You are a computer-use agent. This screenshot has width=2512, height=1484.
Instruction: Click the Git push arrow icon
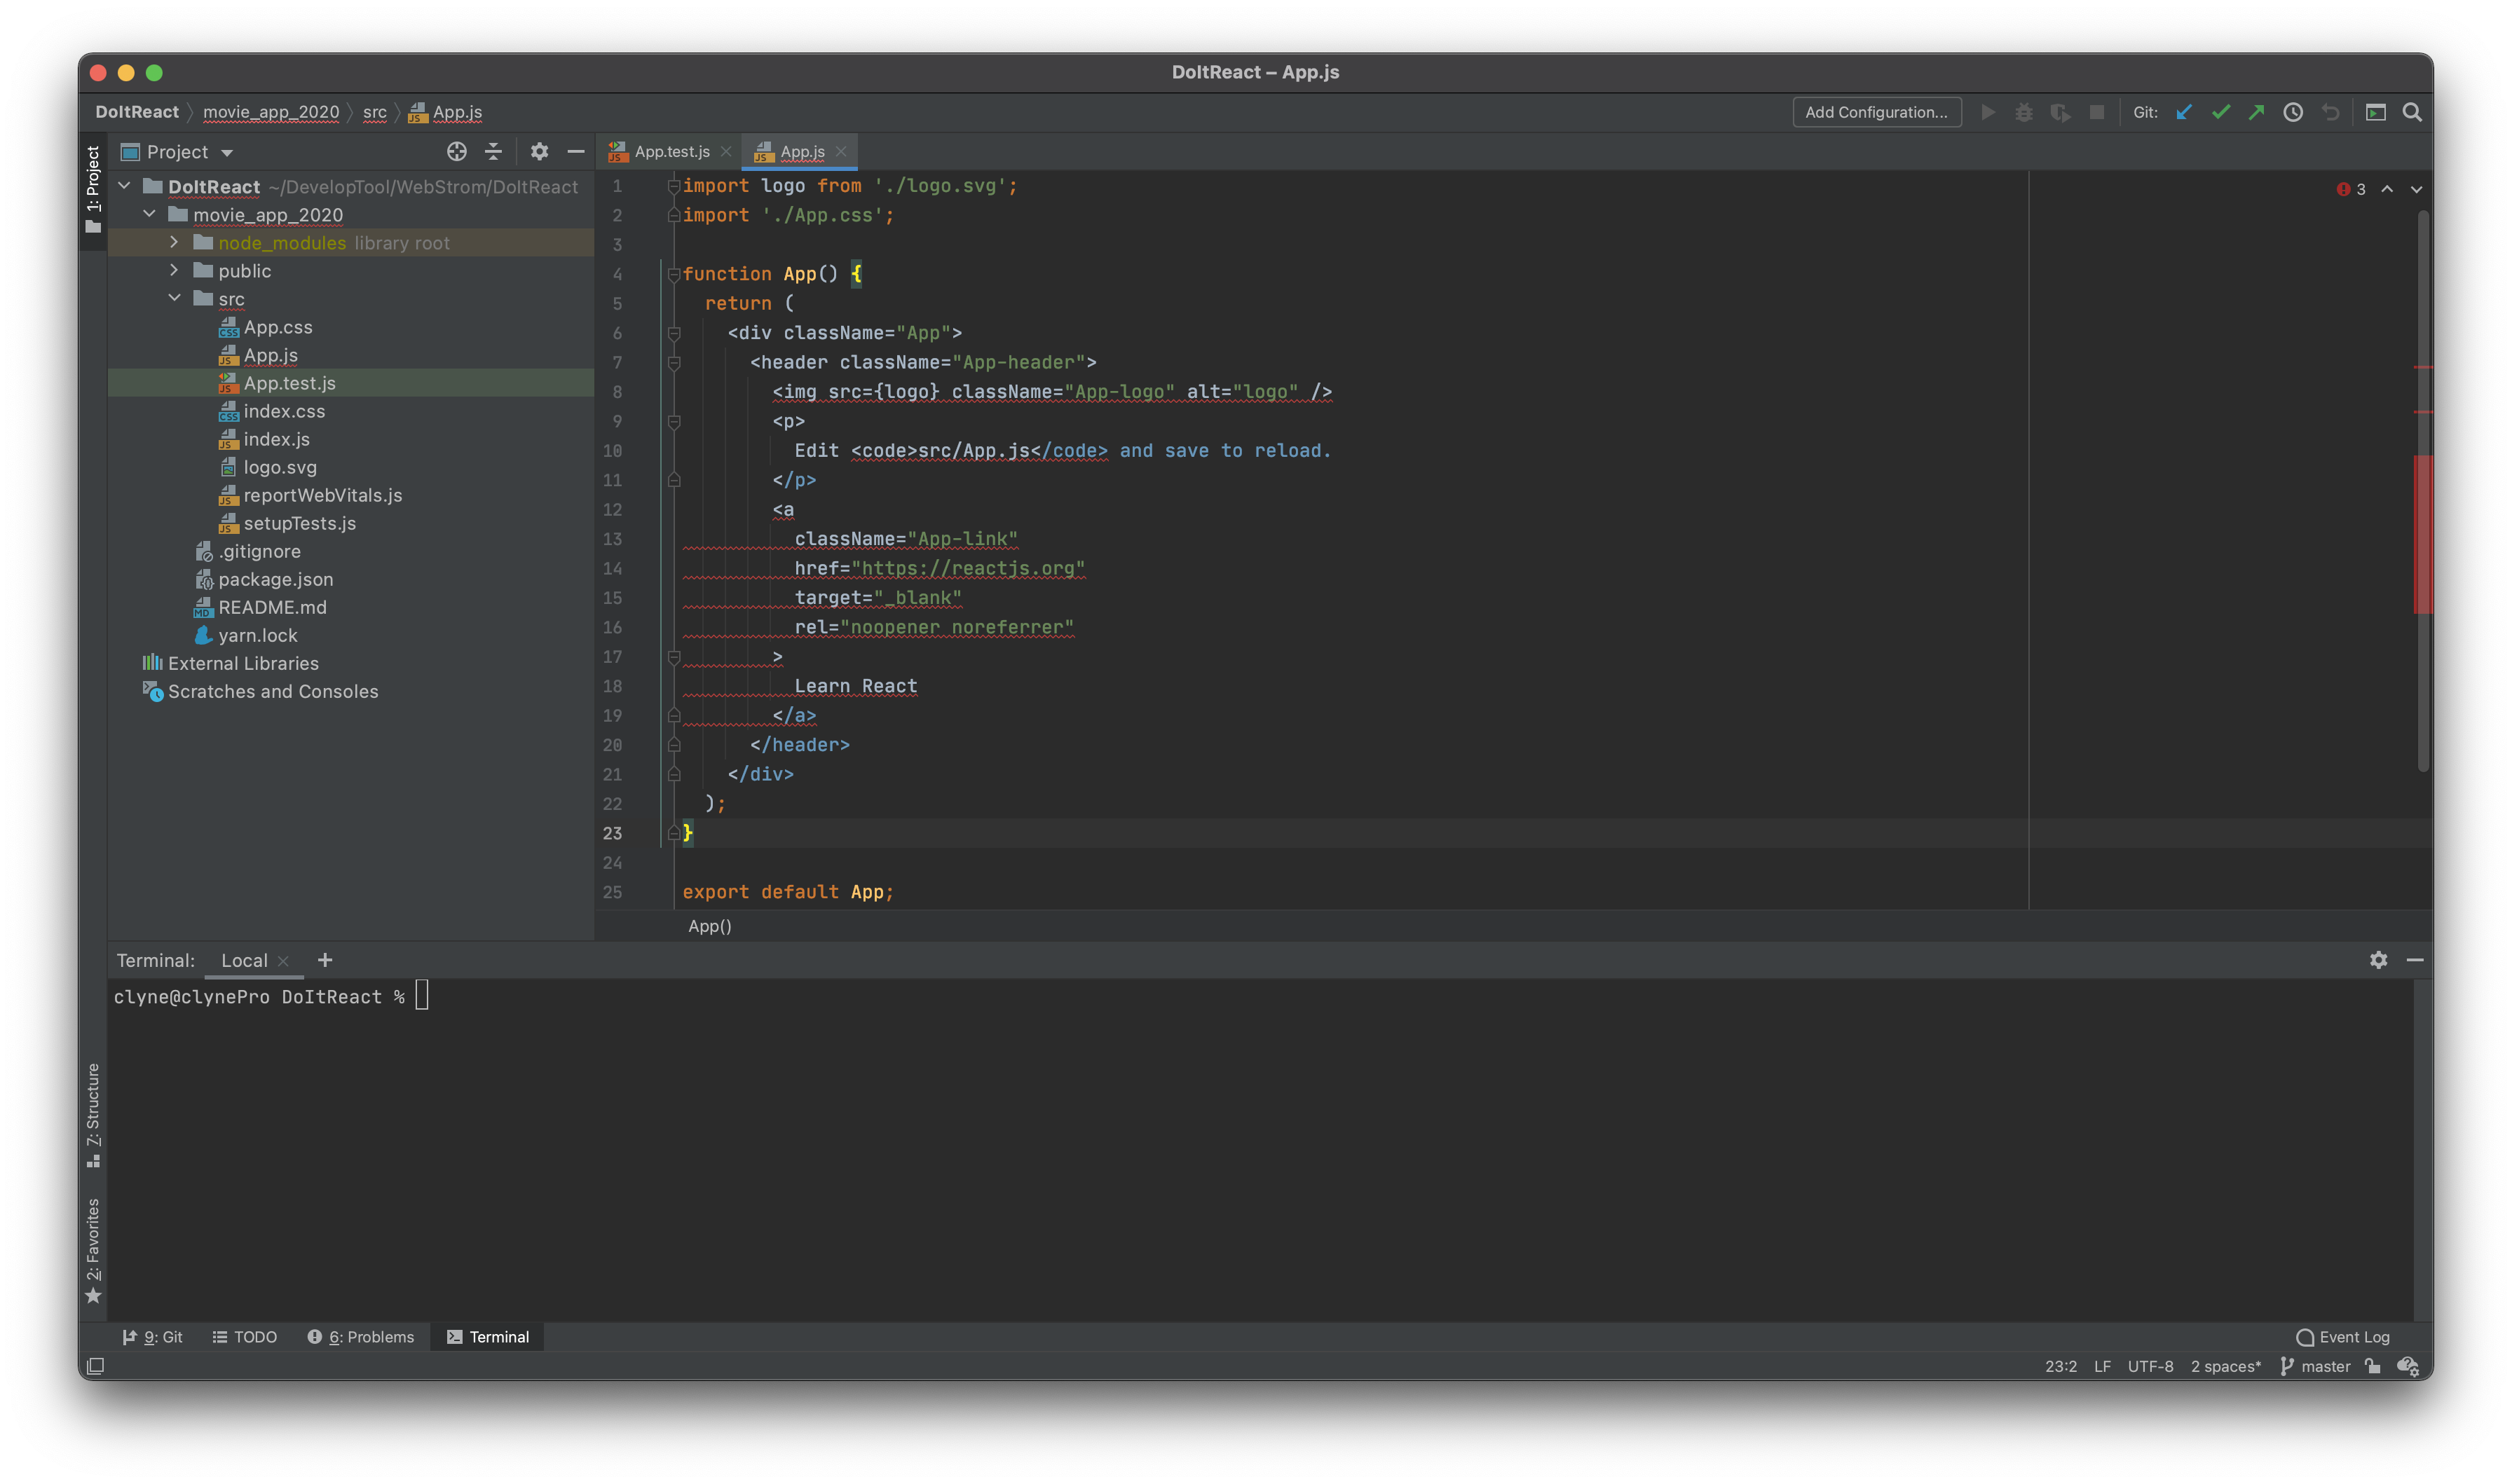2256,112
